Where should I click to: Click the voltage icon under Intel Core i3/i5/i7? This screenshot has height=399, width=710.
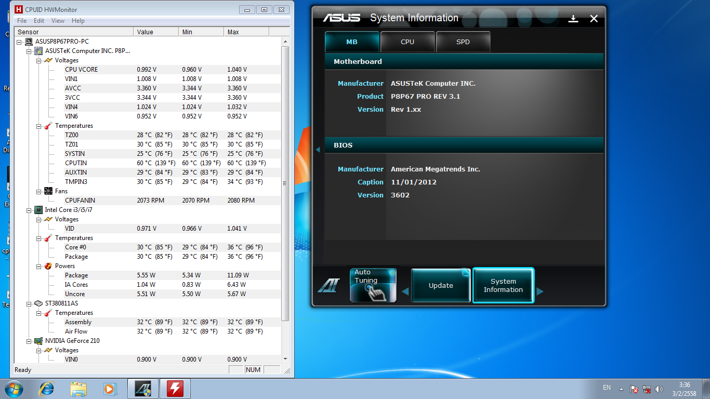48,219
